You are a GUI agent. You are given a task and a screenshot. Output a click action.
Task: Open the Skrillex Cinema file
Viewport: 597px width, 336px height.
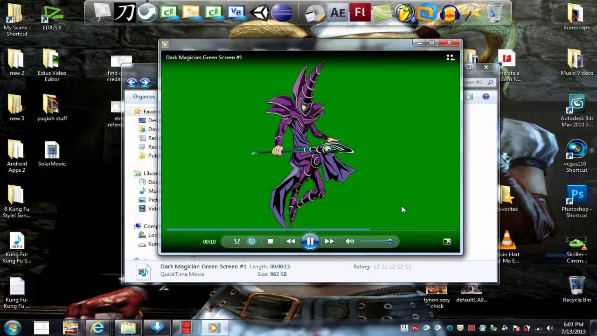(576, 250)
